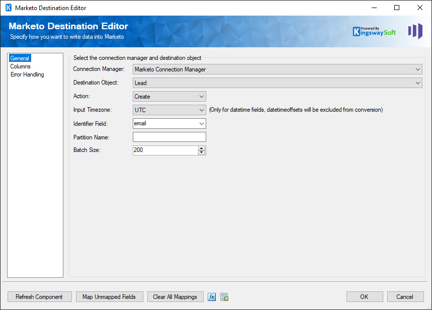The width and height of the screenshot is (432, 310).
Task: Decrease Batch Size with the down arrow
Action: [x=202, y=152]
